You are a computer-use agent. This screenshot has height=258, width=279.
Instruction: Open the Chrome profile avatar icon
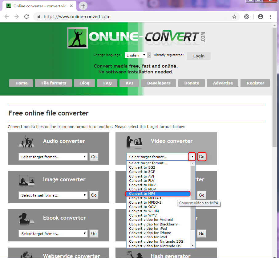pyautogui.click(x=261, y=17)
